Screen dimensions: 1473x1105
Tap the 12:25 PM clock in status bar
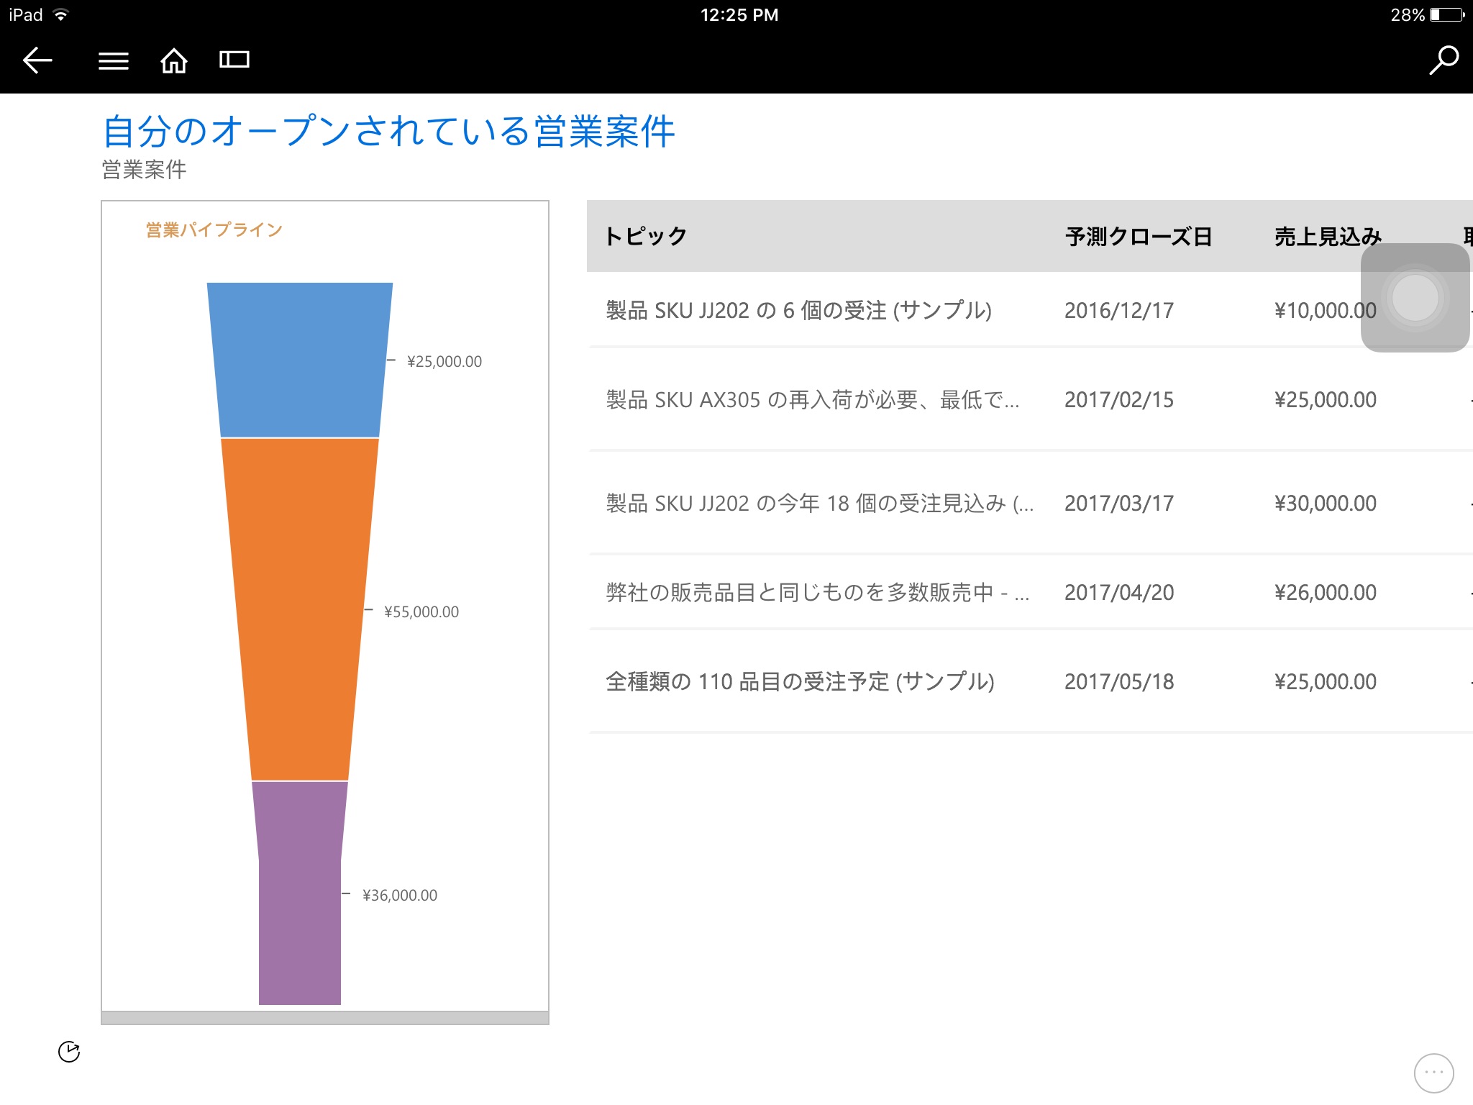click(739, 14)
